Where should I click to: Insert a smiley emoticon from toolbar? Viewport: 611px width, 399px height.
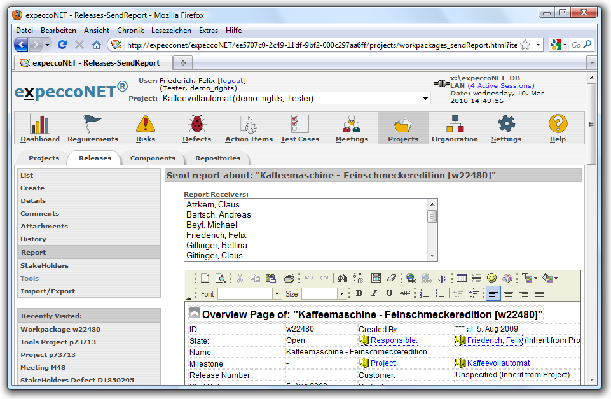tap(491, 278)
